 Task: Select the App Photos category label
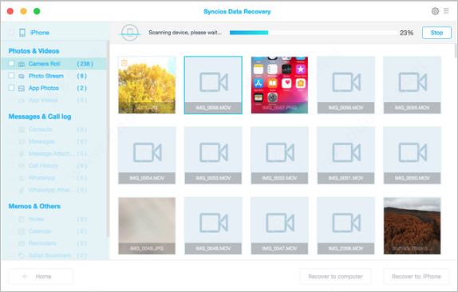pyautogui.click(x=44, y=88)
